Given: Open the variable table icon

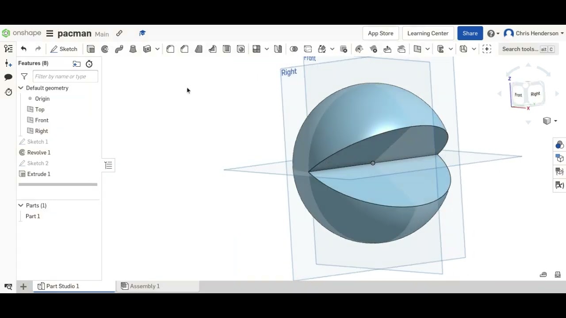Looking at the screenshot, I should pyautogui.click(x=559, y=185).
